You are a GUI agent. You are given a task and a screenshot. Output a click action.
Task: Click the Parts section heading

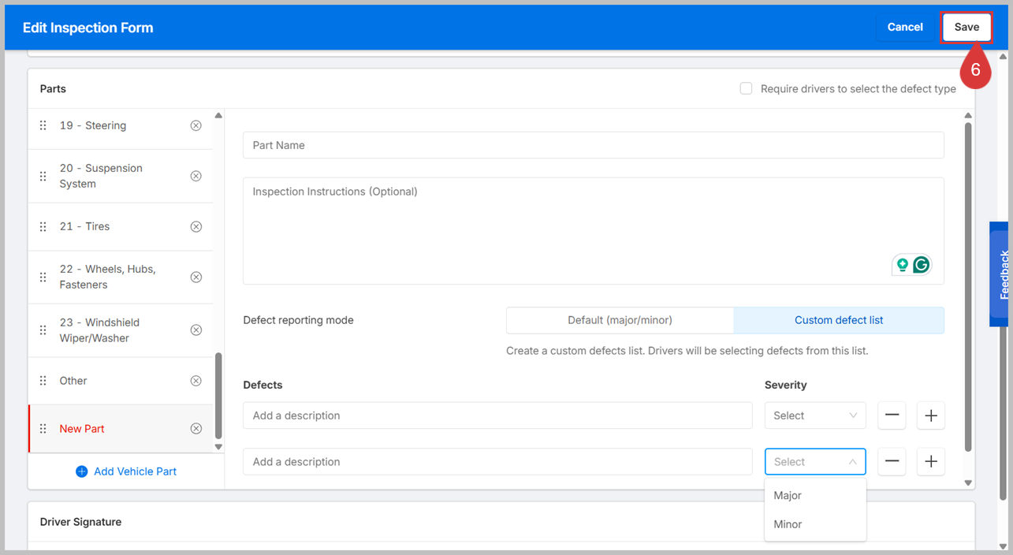click(x=53, y=89)
